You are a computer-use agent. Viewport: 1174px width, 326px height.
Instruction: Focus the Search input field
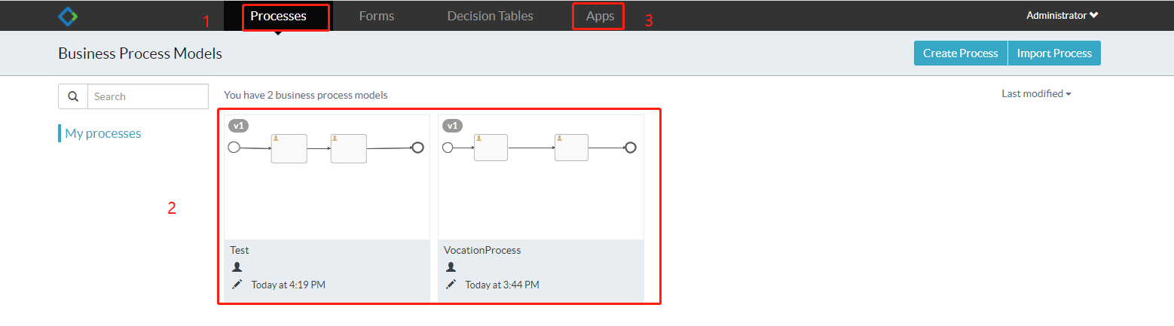click(x=148, y=96)
